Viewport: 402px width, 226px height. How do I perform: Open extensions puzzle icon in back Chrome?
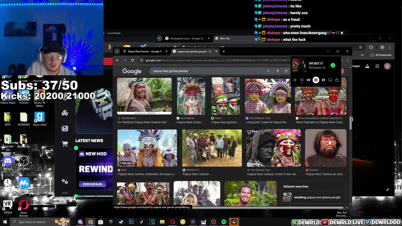coord(371,47)
